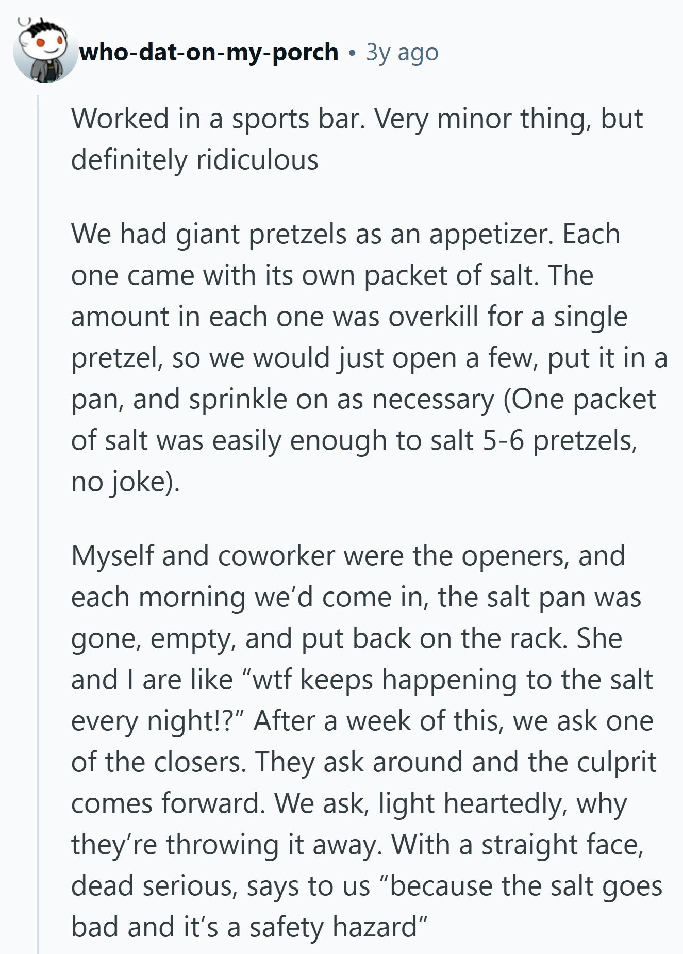Click the who-dat-on-my-porch user avatar
The width and height of the screenshot is (683, 954).
(x=44, y=52)
